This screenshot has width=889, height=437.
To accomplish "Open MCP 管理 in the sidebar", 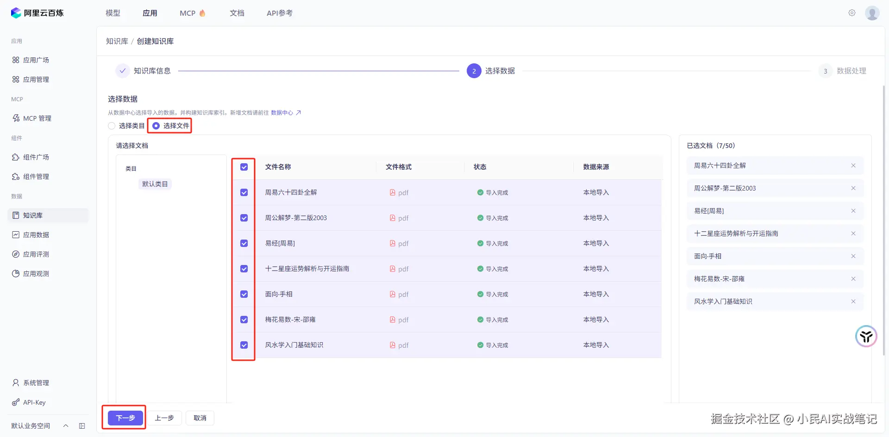I will coord(37,118).
